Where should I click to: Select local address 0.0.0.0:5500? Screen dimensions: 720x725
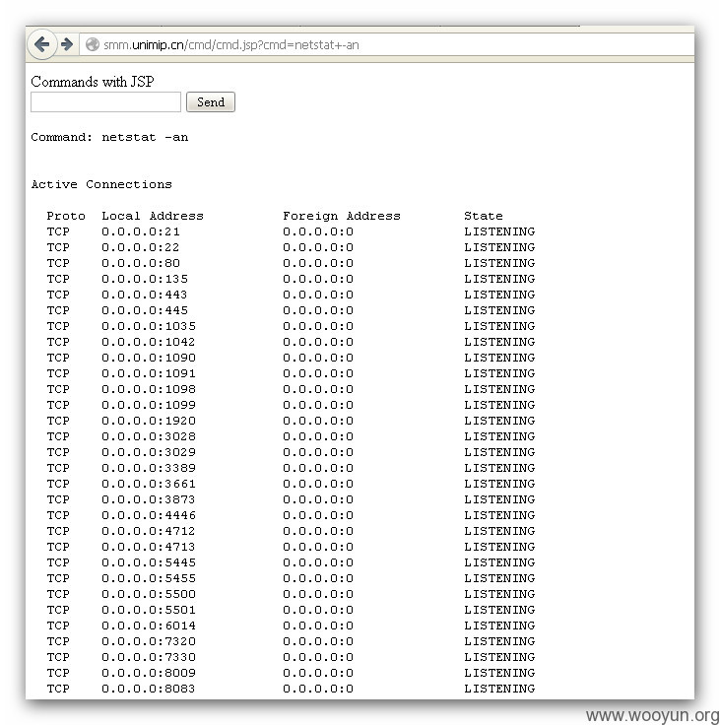click(149, 594)
